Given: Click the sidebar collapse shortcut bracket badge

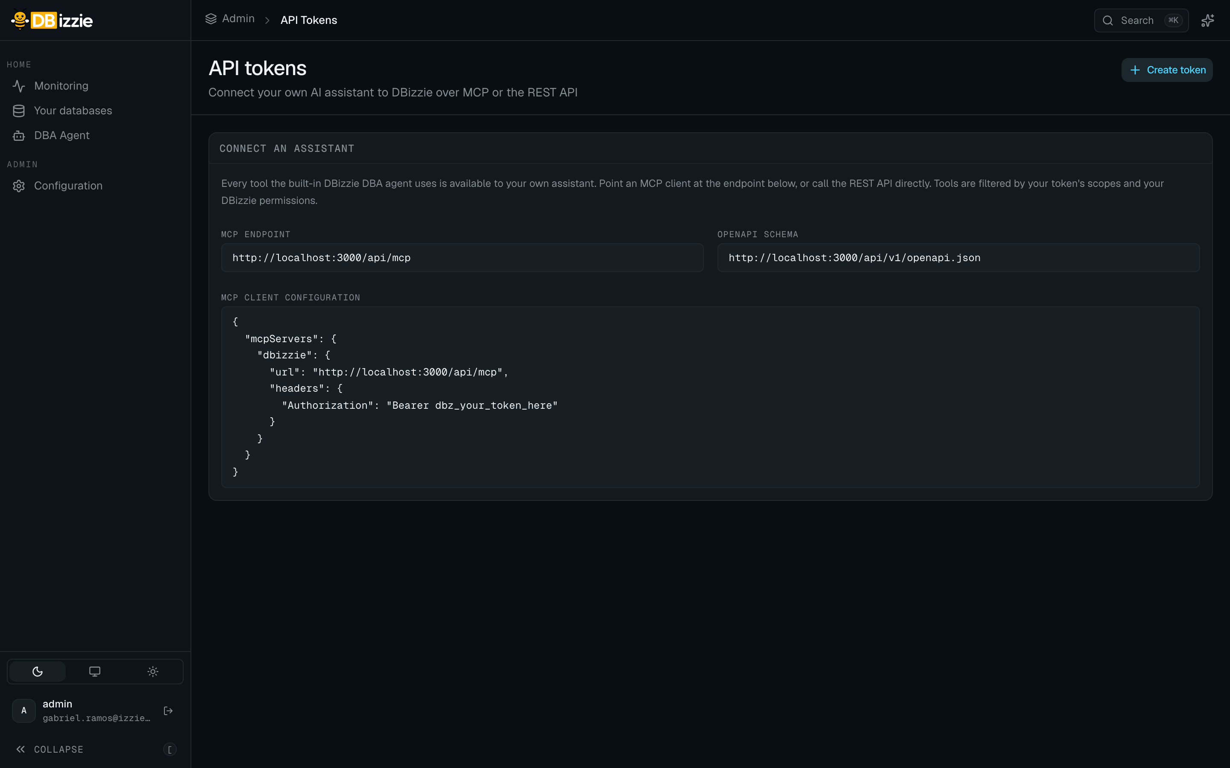Looking at the screenshot, I should [x=170, y=749].
